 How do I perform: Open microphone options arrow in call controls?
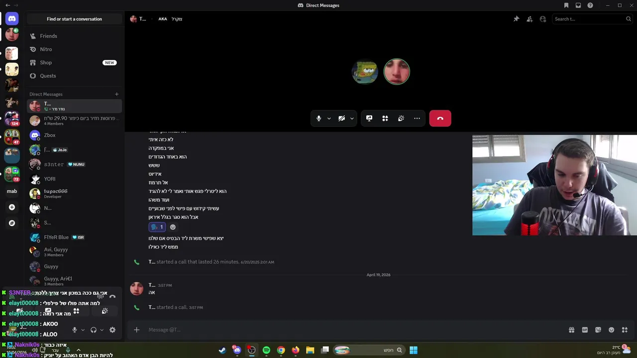pos(329,118)
